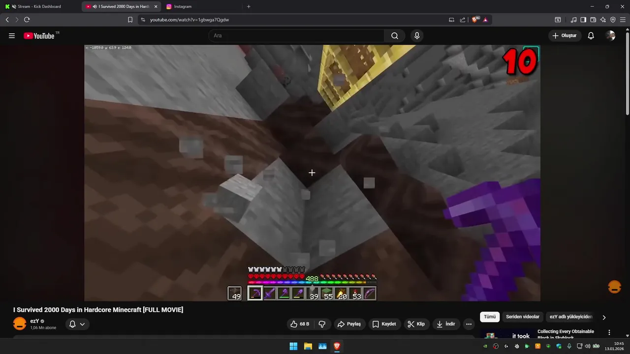Click the Windows Security shield tray icon
The height and width of the screenshot is (354, 630).
559,346
